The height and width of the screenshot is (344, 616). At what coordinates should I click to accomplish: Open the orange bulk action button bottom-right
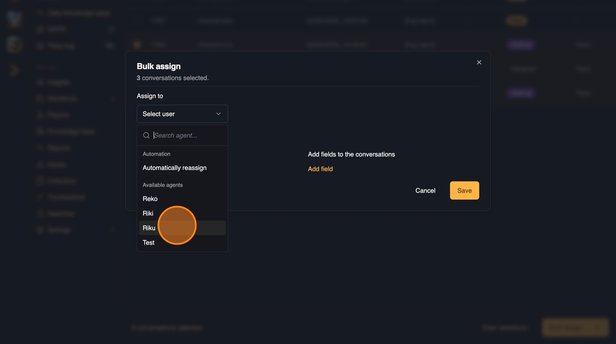click(x=575, y=328)
